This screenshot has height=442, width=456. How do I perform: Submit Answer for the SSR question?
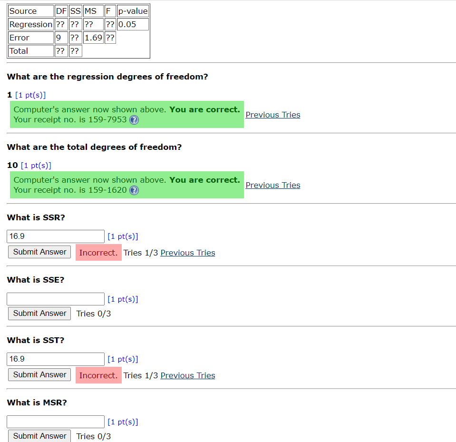(39, 252)
